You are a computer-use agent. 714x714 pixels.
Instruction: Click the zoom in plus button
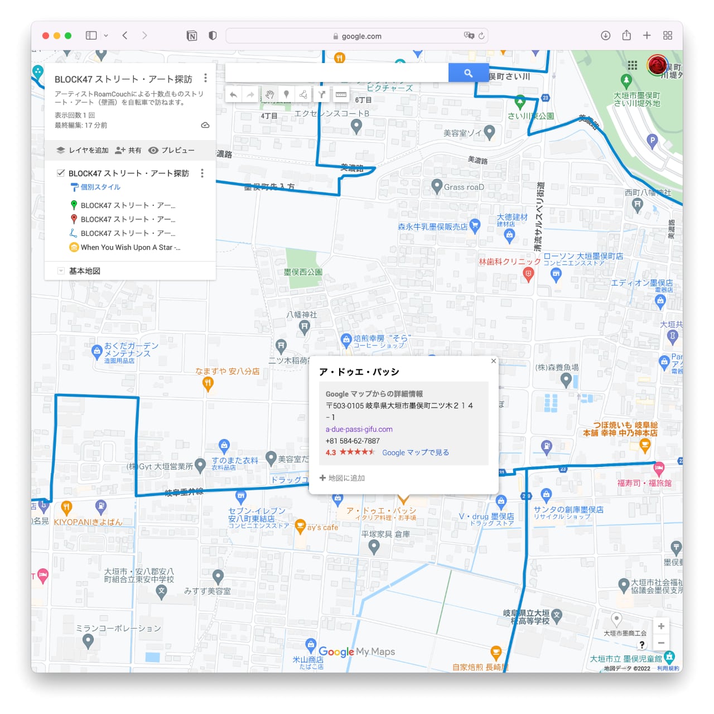click(661, 626)
